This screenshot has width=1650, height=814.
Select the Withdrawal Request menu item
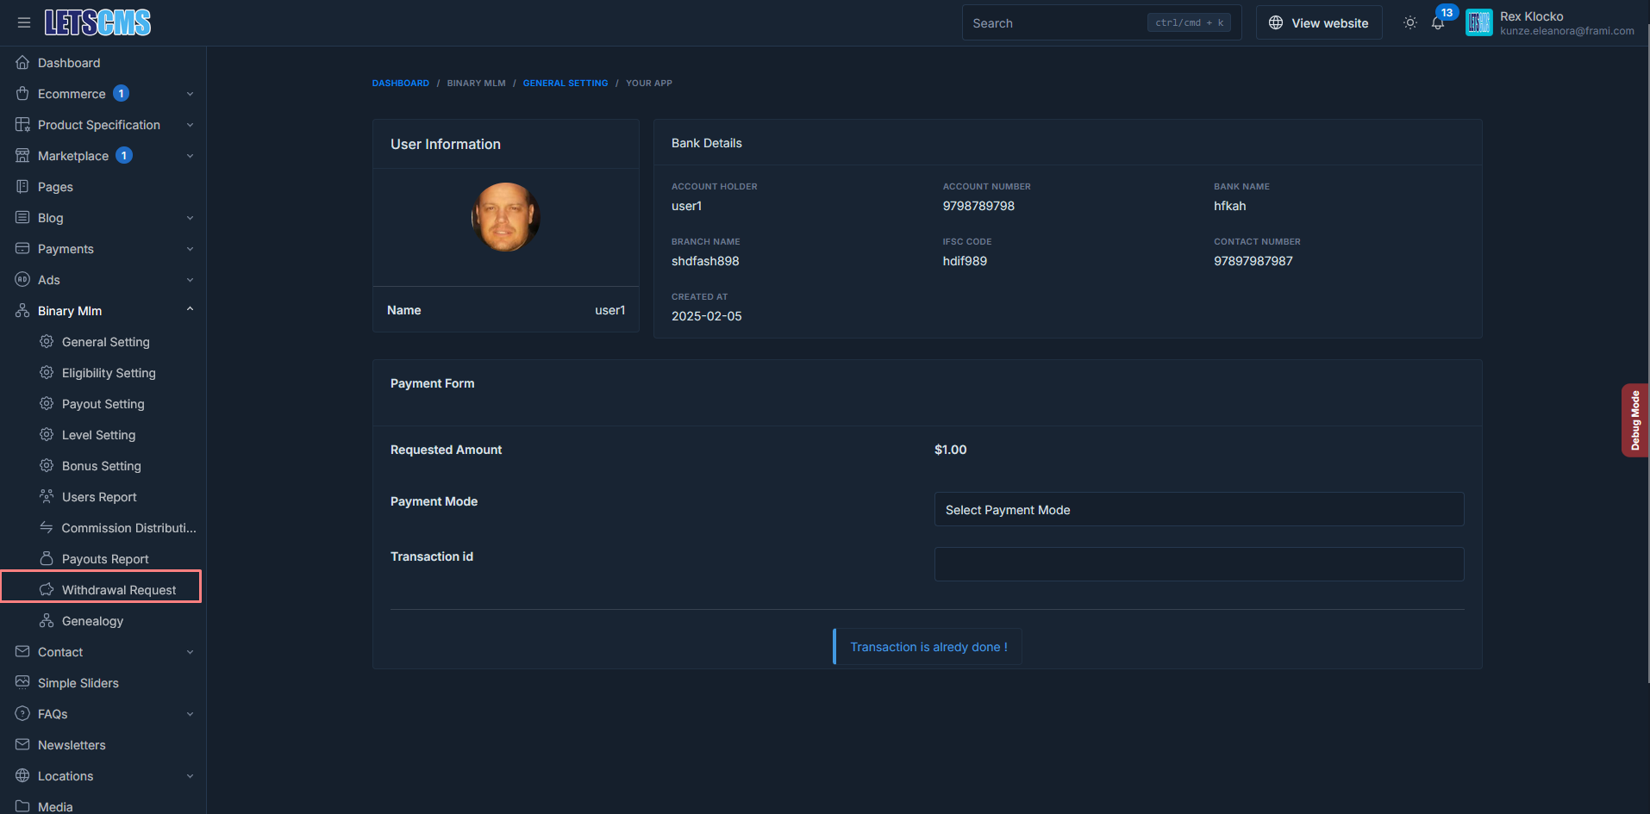click(119, 590)
